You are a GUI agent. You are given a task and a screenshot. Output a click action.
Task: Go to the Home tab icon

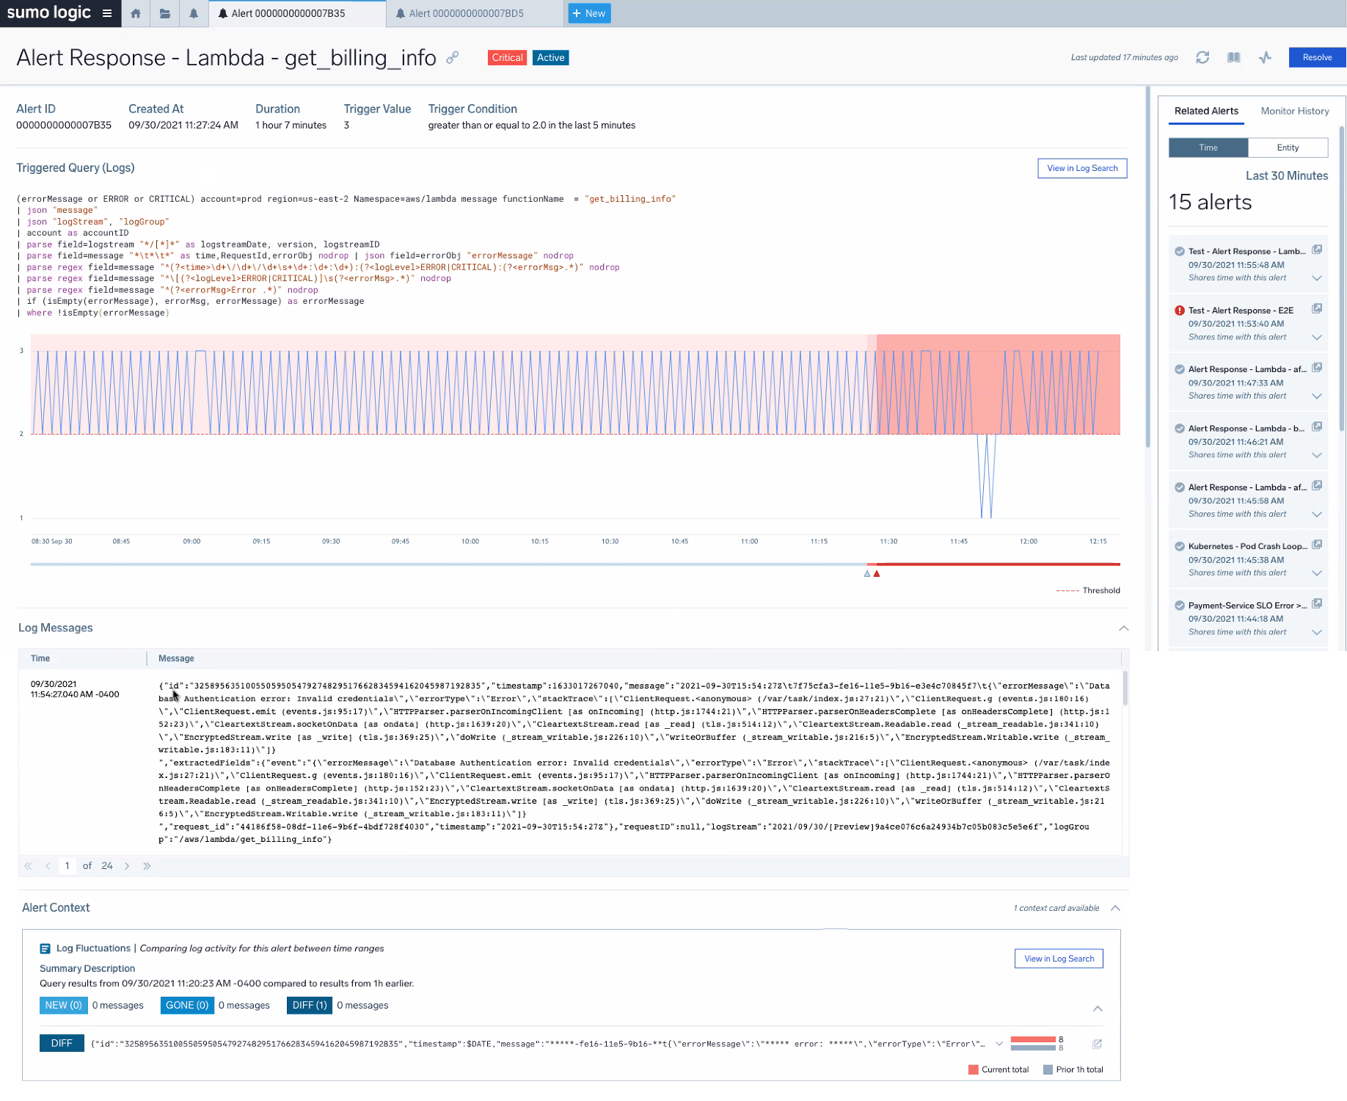[x=136, y=13]
